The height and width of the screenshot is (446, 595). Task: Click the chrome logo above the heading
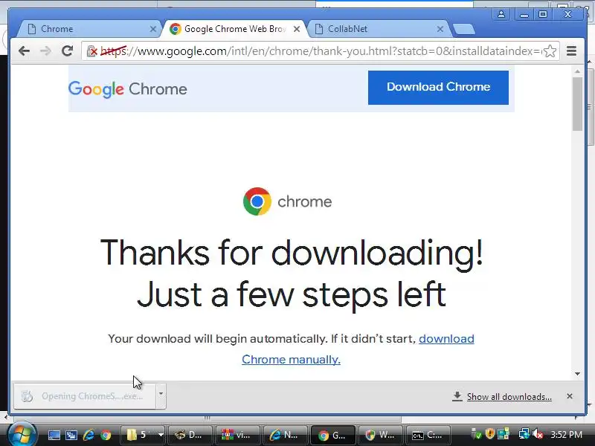coord(287,201)
